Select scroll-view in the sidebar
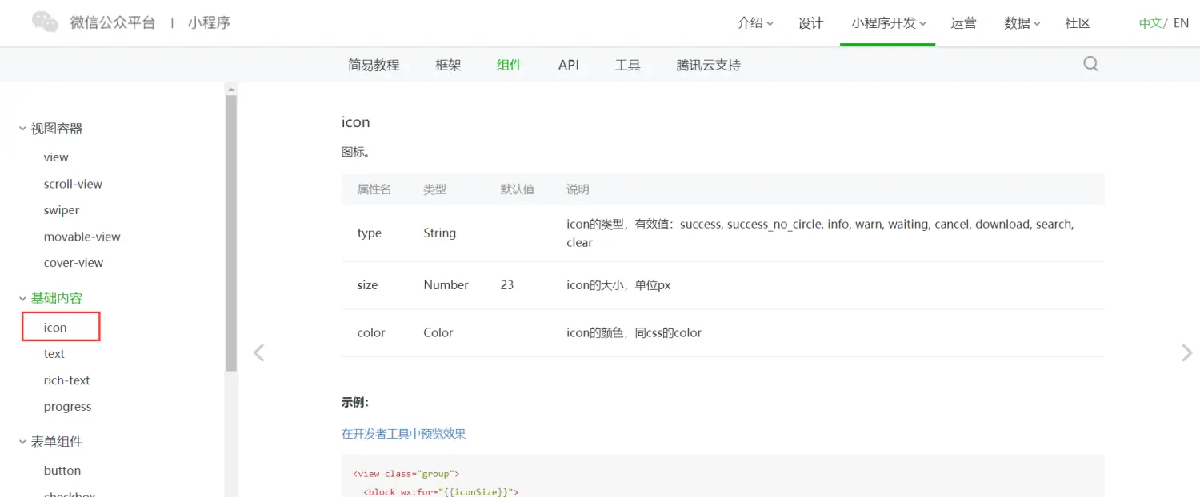Image resolution: width=1200 pixels, height=497 pixels. coord(73,184)
